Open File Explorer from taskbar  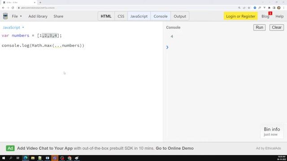[33, 158]
